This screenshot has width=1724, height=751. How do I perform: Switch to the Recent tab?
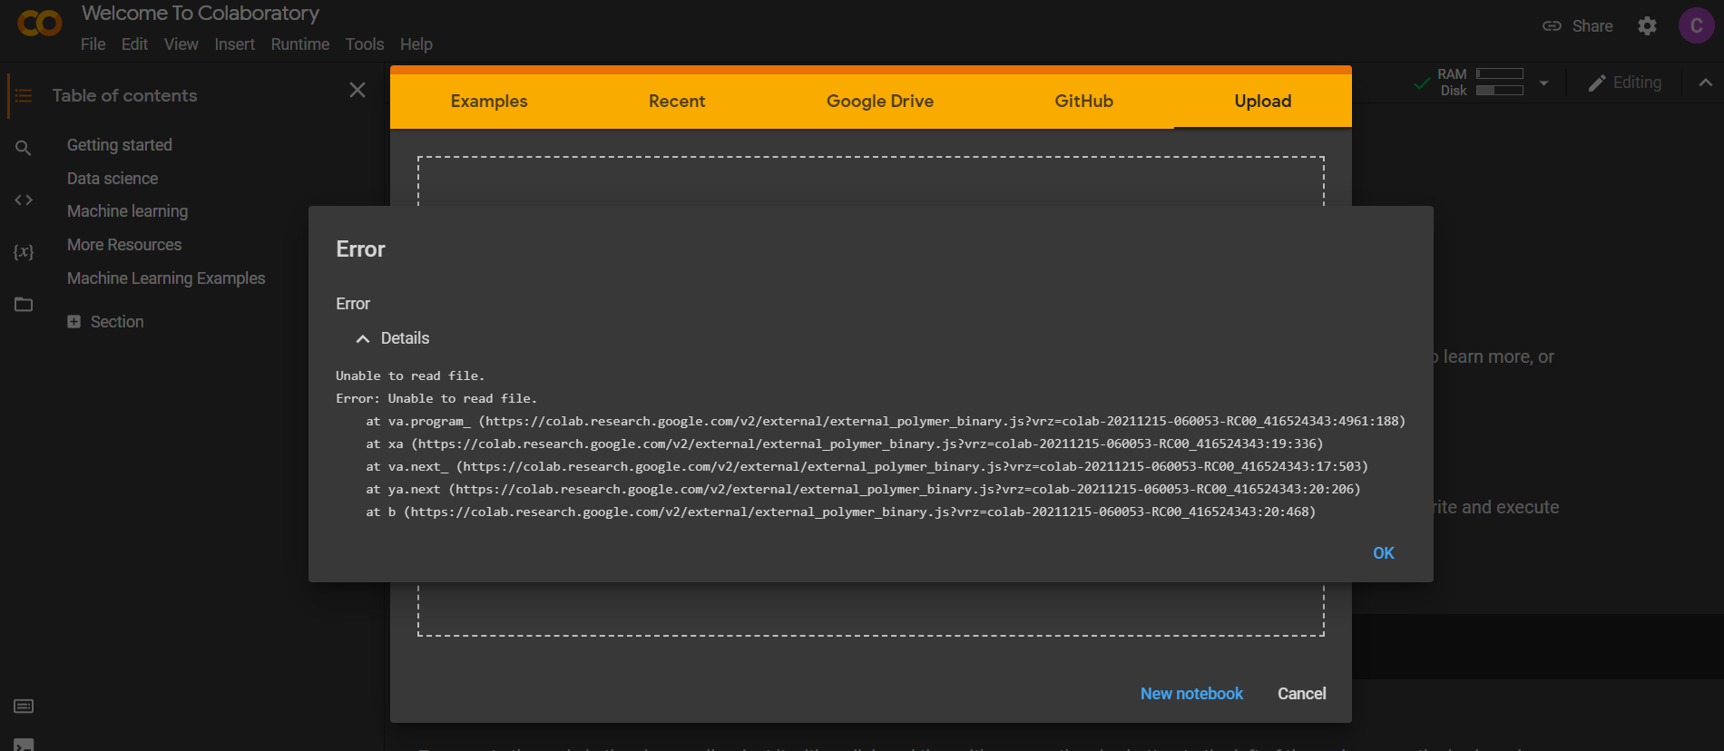[x=677, y=101]
